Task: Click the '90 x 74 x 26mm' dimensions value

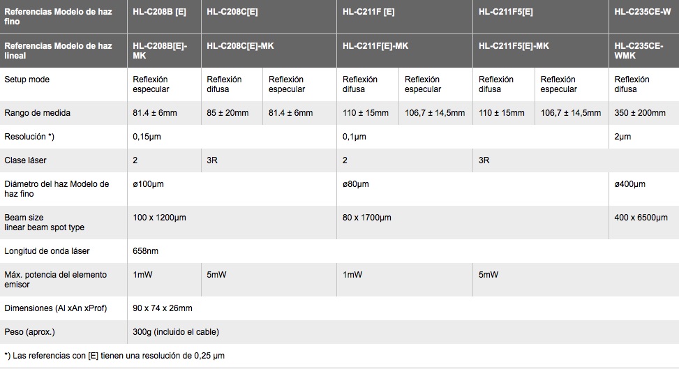Action: pyautogui.click(x=163, y=308)
